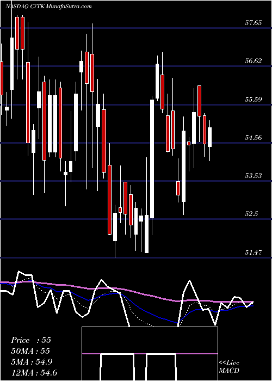The height and width of the screenshot is (381, 272).
Task: Click the NASDAQ CYTK MunafaSutra.com title text
Action: 48,7
